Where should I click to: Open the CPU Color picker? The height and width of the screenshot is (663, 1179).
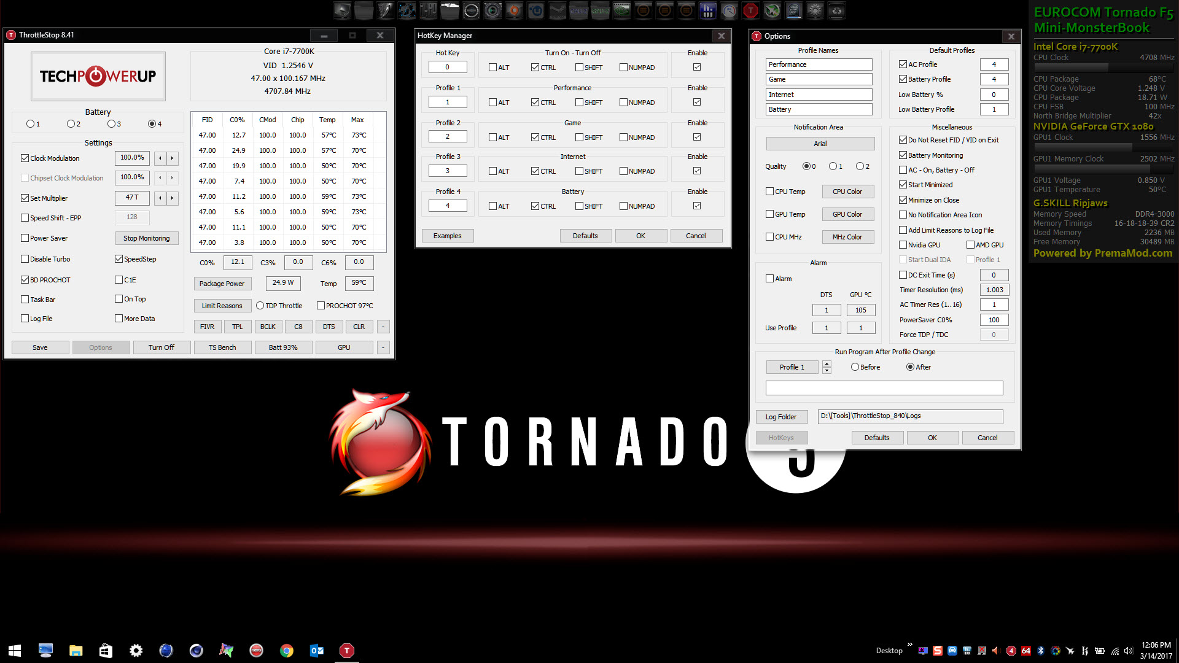[847, 192]
